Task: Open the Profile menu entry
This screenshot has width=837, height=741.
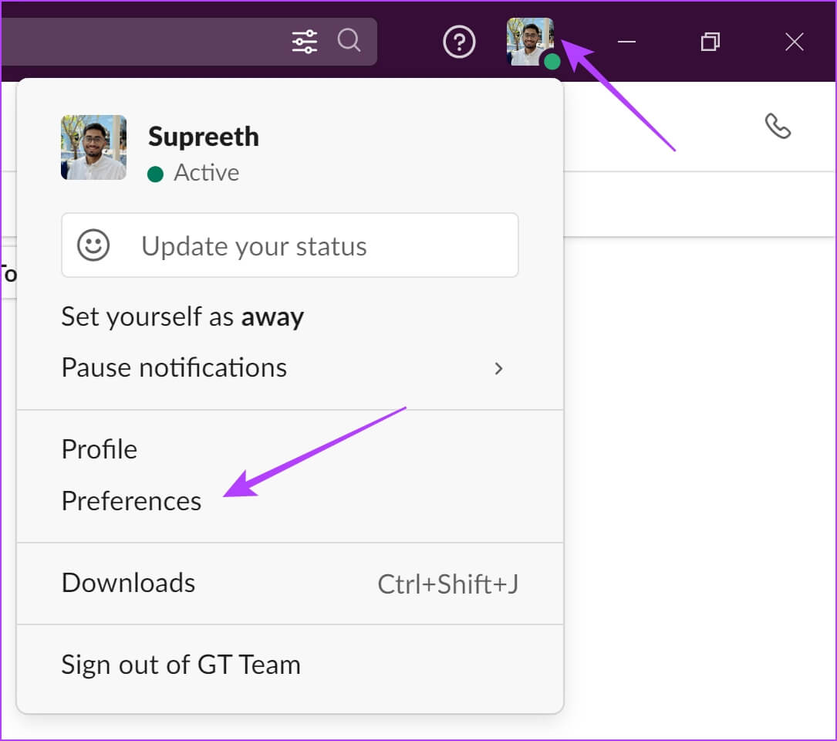Action: coord(100,449)
